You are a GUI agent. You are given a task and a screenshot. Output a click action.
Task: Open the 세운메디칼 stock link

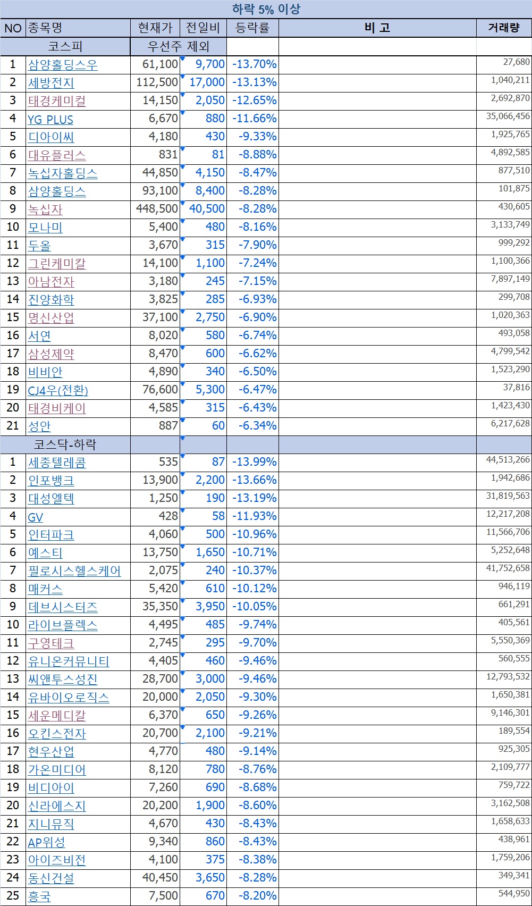[x=57, y=716]
